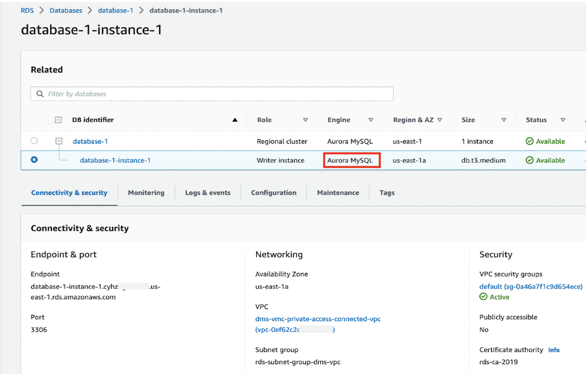Switch to the Configuration tab
586x374 pixels.
(x=273, y=193)
